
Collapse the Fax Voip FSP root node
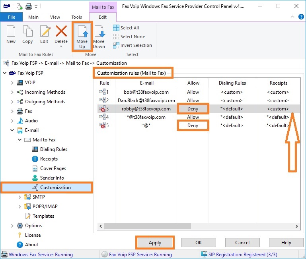pos(5,73)
